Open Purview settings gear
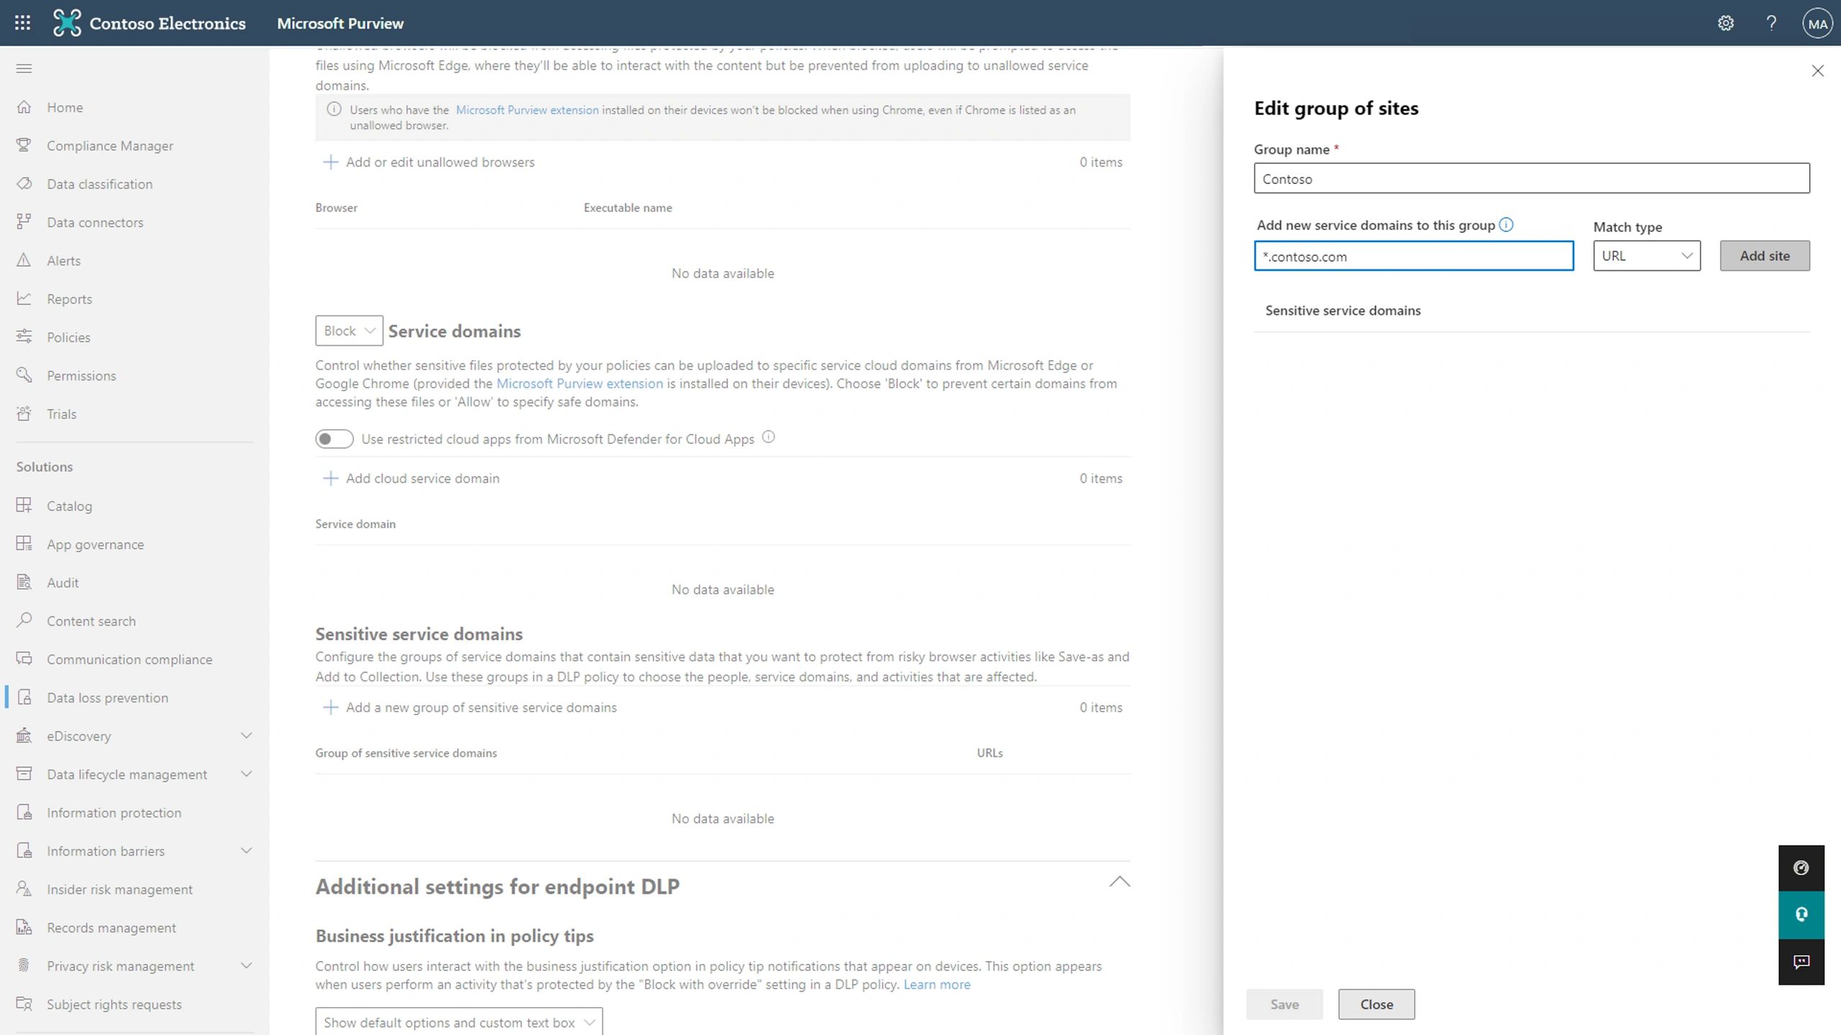Screen dimensions: 1841x1035 click(1725, 22)
